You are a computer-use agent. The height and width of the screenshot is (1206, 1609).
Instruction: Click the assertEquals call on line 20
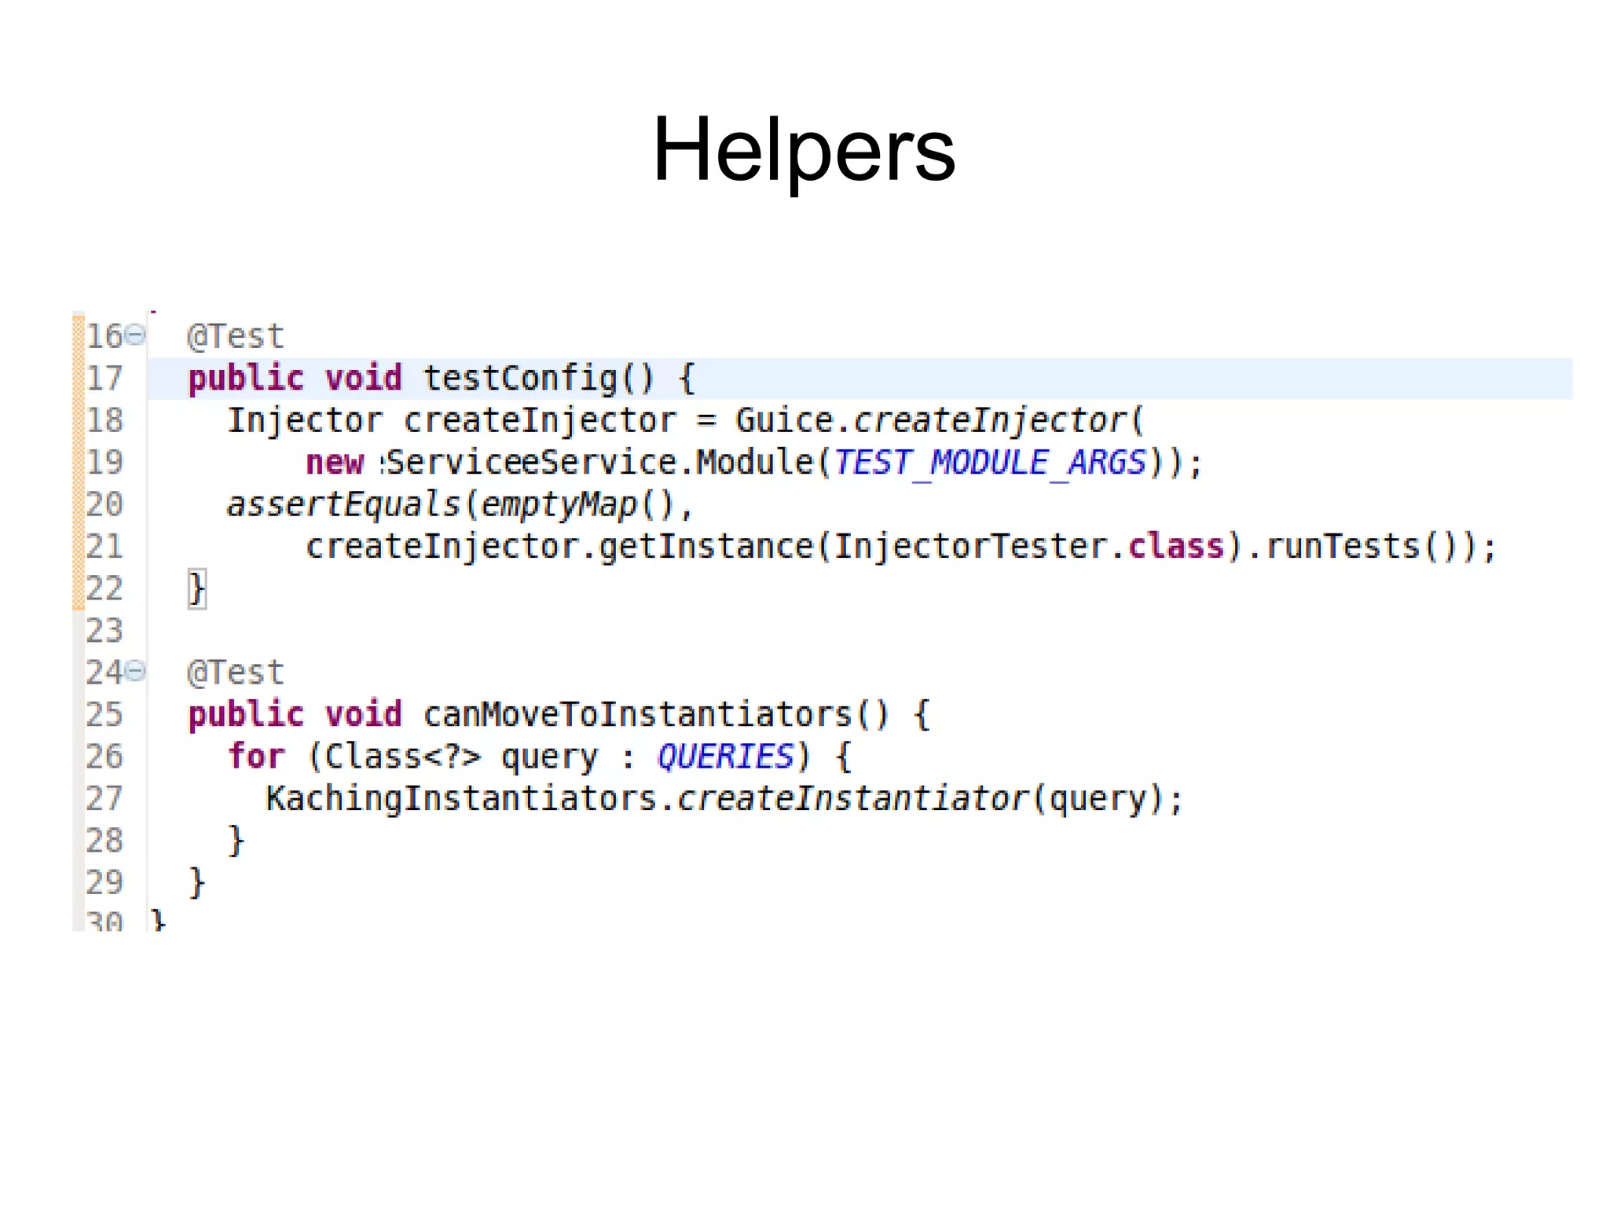(x=343, y=504)
